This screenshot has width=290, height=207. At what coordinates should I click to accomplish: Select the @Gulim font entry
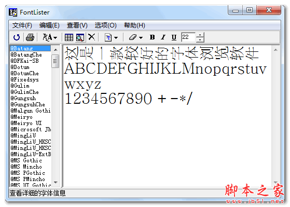click(30, 86)
